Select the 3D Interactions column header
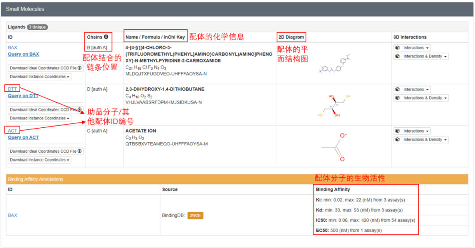This screenshot has height=248, width=475. pyautogui.click(x=410, y=37)
